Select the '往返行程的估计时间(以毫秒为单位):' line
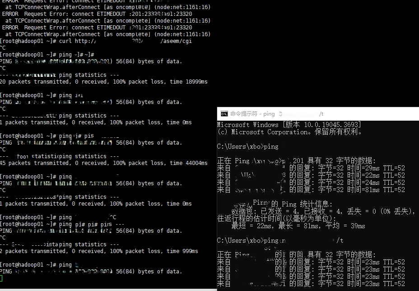 pos(277,219)
